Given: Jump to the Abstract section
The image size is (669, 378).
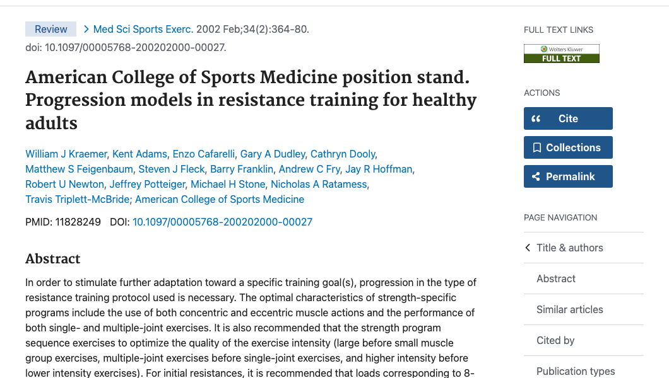Looking at the screenshot, I should point(555,278).
